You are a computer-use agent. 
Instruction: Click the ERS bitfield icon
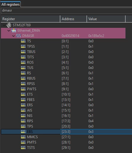point(23,105)
